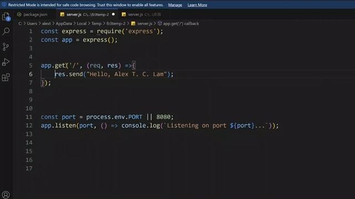The width and height of the screenshot is (355, 199).
Task: Click the req parameter on line 5
Action: pyautogui.click(x=95, y=65)
